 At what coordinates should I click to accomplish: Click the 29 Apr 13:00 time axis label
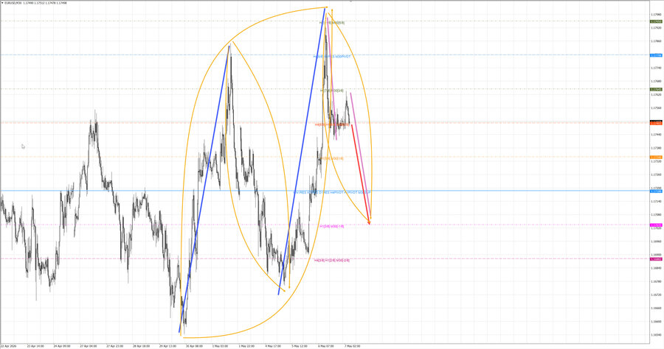(167, 346)
